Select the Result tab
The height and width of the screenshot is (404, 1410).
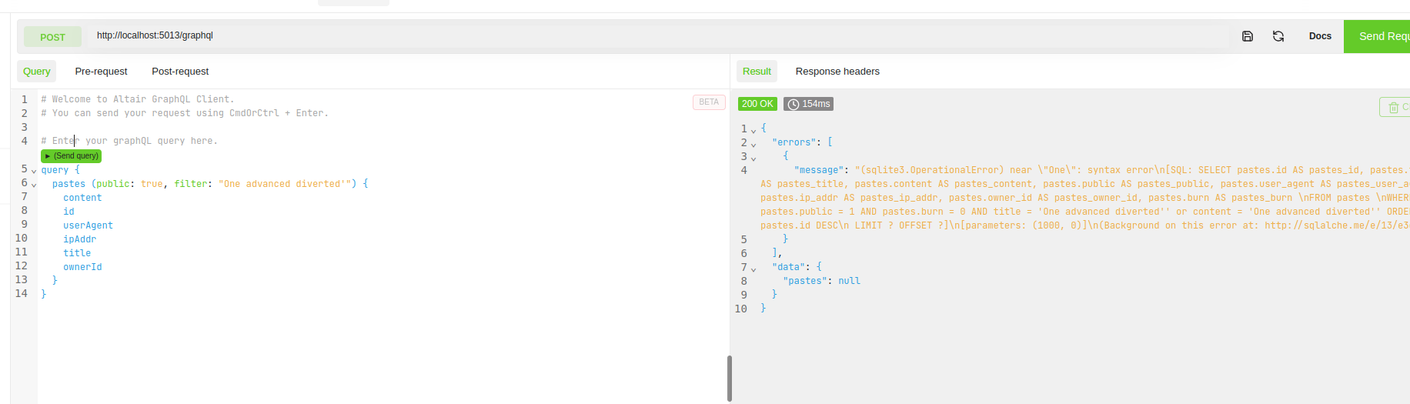click(x=757, y=72)
